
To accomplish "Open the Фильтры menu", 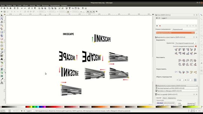I will point(45,5).
